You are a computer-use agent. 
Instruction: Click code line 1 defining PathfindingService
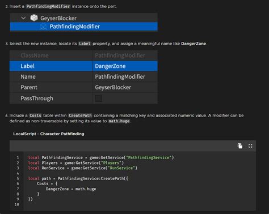[x=101, y=157]
